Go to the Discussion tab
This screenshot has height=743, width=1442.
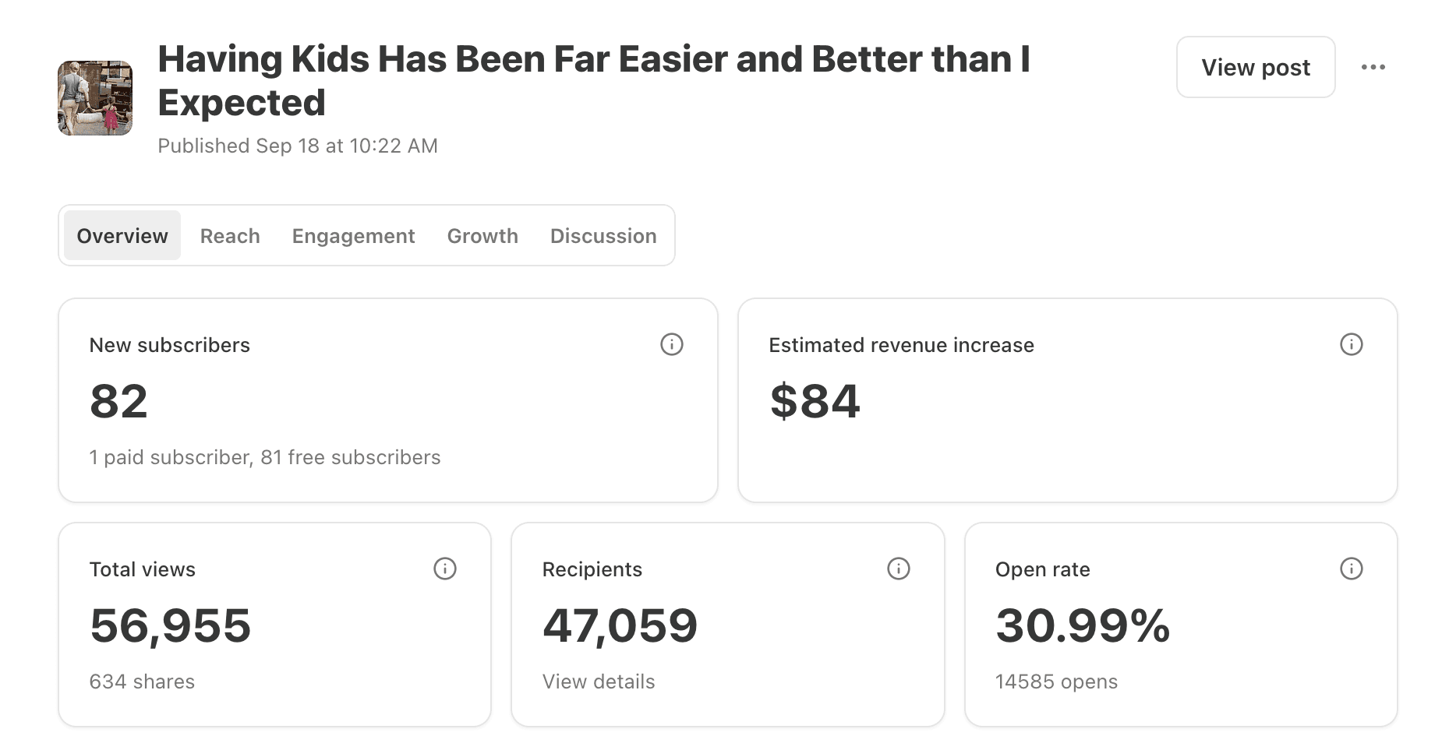pyautogui.click(x=603, y=235)
